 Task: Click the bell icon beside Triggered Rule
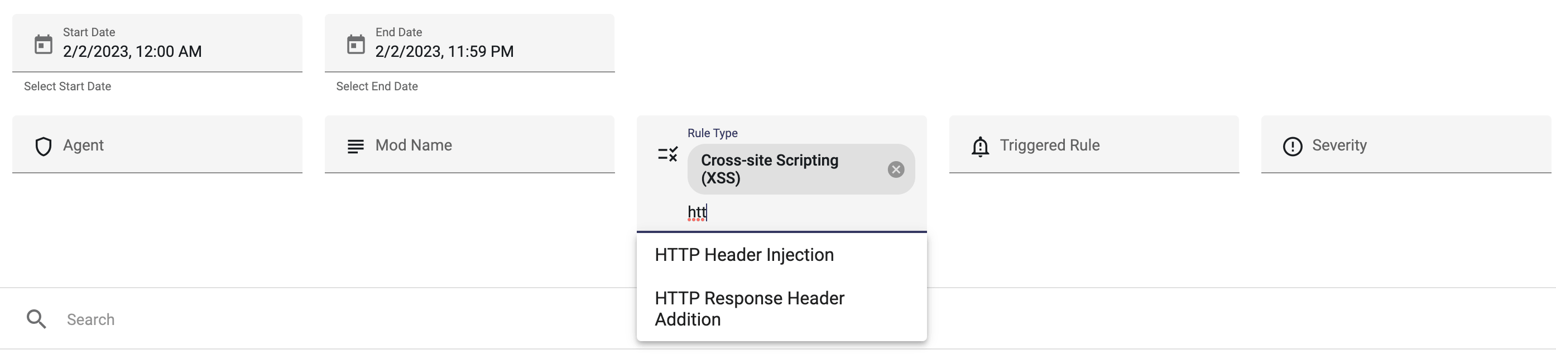point(979,146)
